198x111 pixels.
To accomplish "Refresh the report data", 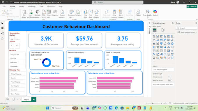I will pyautogui.click(x=78, y=13).
